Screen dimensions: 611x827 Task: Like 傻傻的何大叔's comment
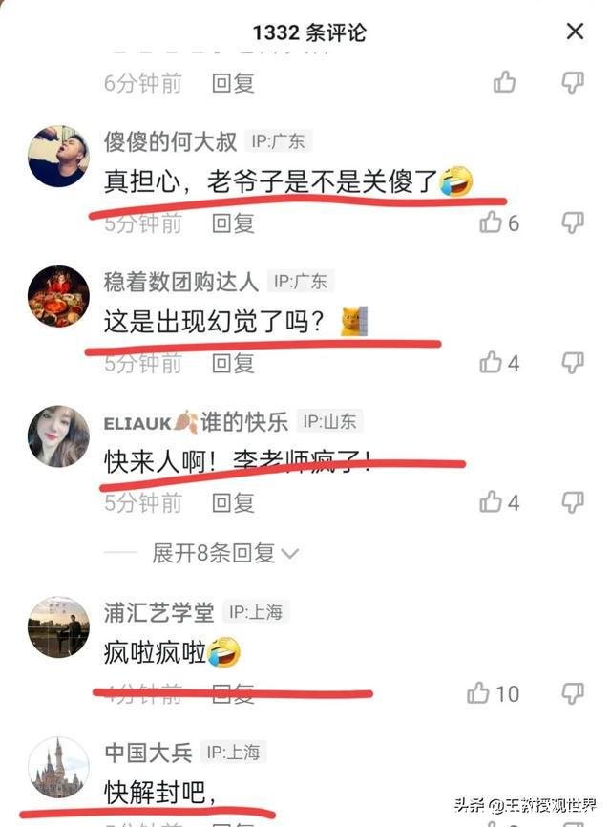(x=491, y=223)
